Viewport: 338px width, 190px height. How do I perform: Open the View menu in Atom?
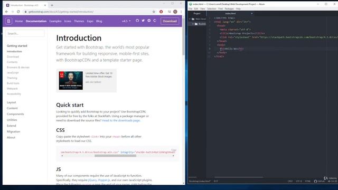(203, 8)
